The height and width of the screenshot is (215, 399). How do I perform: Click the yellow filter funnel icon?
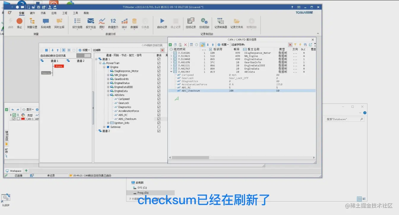click(295, 45)
